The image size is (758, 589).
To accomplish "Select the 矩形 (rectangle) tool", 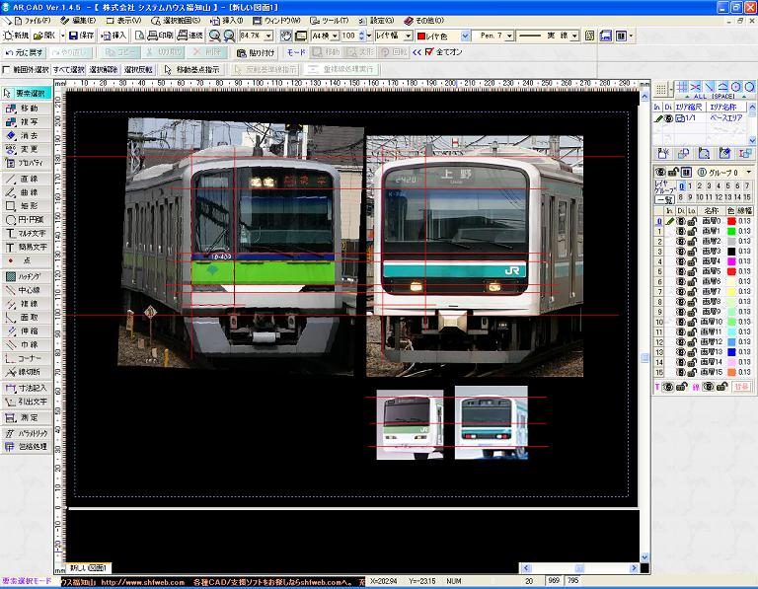I will click(27, 205).
